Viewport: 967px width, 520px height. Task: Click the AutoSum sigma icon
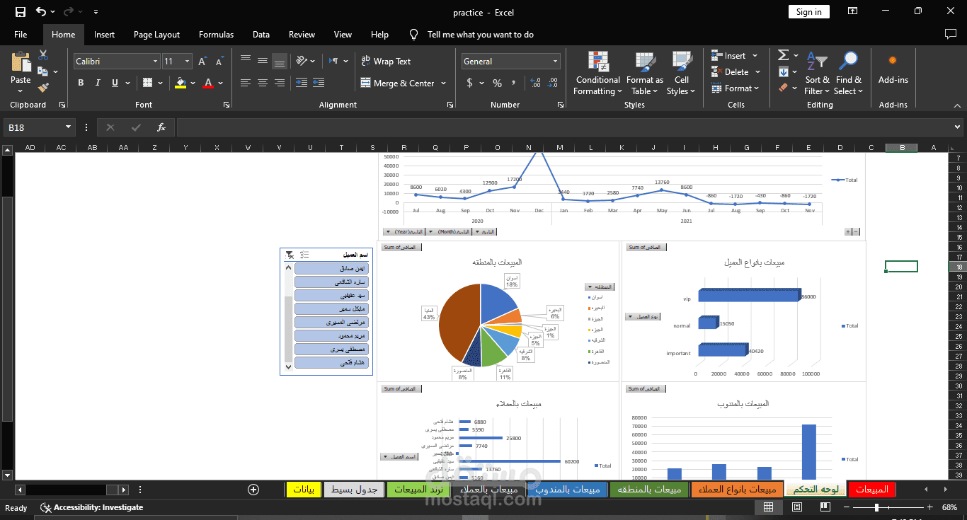click(x=783, y=55)
